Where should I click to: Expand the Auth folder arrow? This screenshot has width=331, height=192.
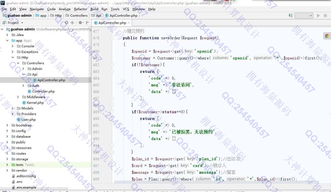23,86
